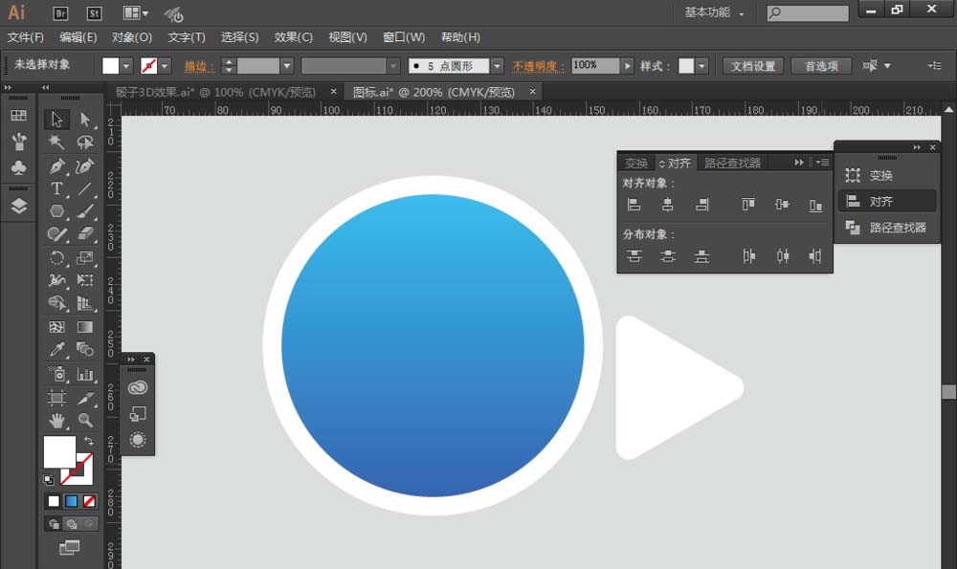Viewport: 957px width, 569px height.
Task: Pick the Hand tool
Action: point(56,420)
